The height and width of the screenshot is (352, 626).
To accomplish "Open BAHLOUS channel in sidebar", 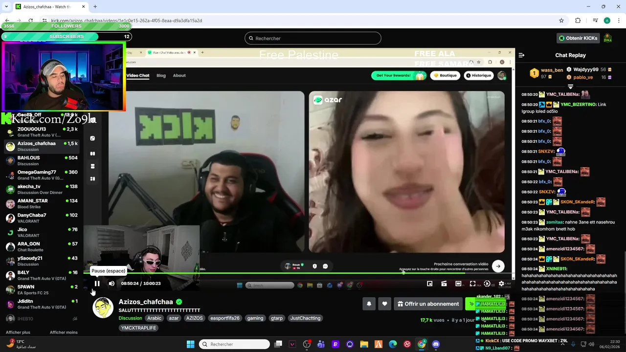I will [42, 161].
